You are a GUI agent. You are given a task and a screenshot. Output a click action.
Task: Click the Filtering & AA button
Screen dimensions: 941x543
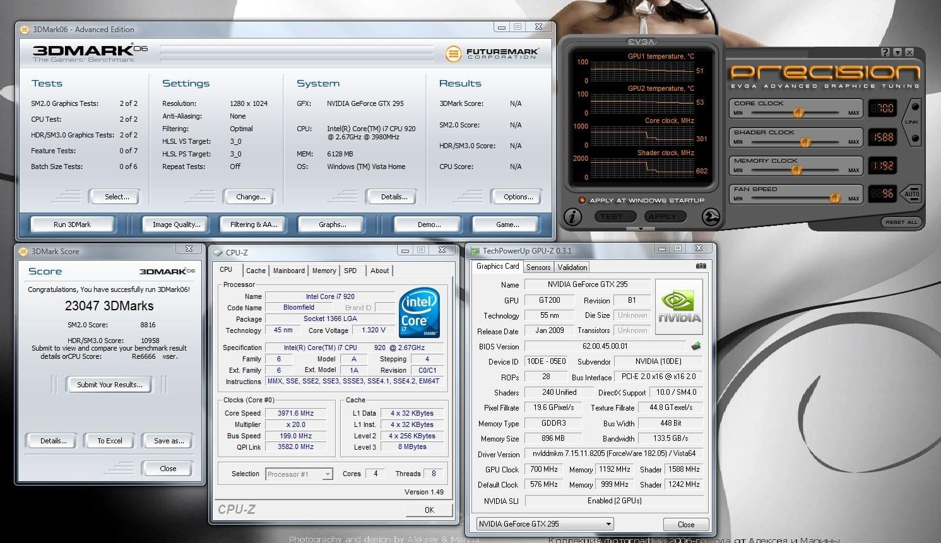point(254,225)
